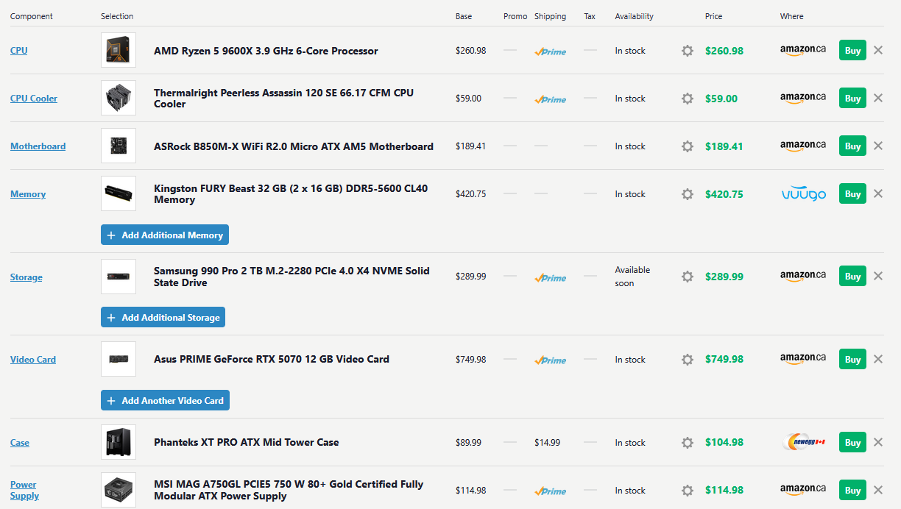Screen dimensions: 901x509
Task: Click Prime logo in Power Supply row
Action: (551, 491)
